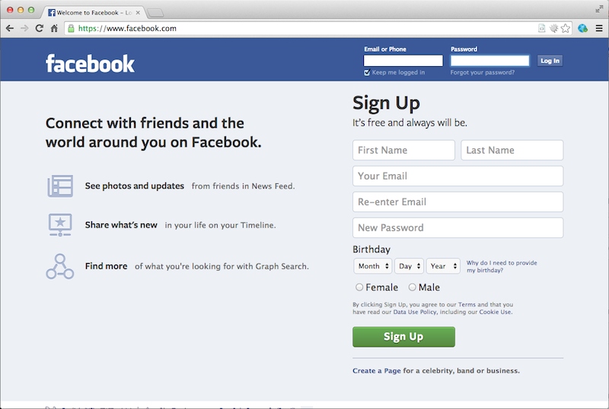
Task: Select the Welcome to Facebook tab
Action: point(93,12)
